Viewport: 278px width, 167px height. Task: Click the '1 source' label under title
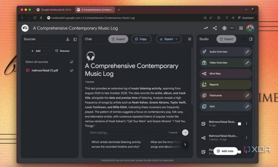89,82
